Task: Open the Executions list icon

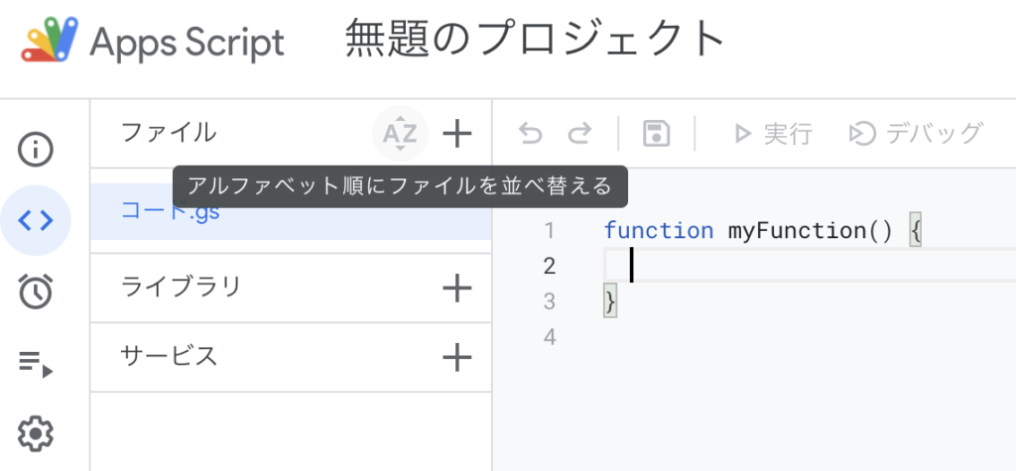Action: coord(35,362)
